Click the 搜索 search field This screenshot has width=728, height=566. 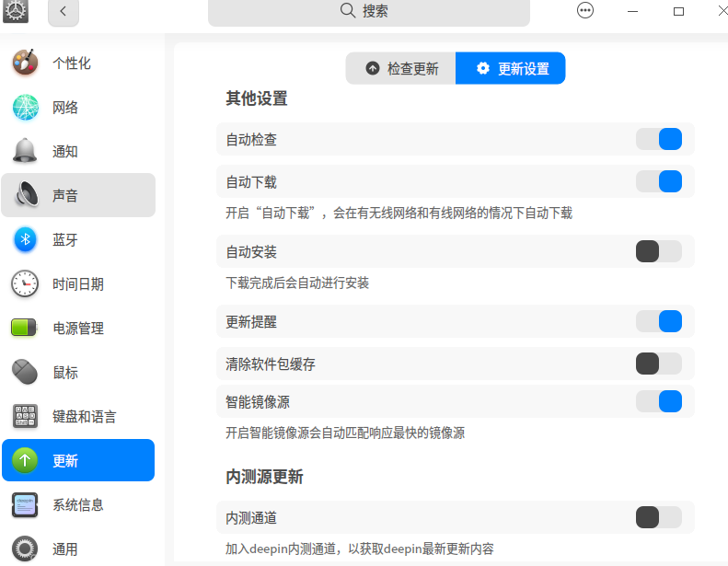[369, 12]
